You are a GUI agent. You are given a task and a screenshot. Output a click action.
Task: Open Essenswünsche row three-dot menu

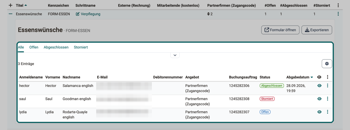click(338, 14)
